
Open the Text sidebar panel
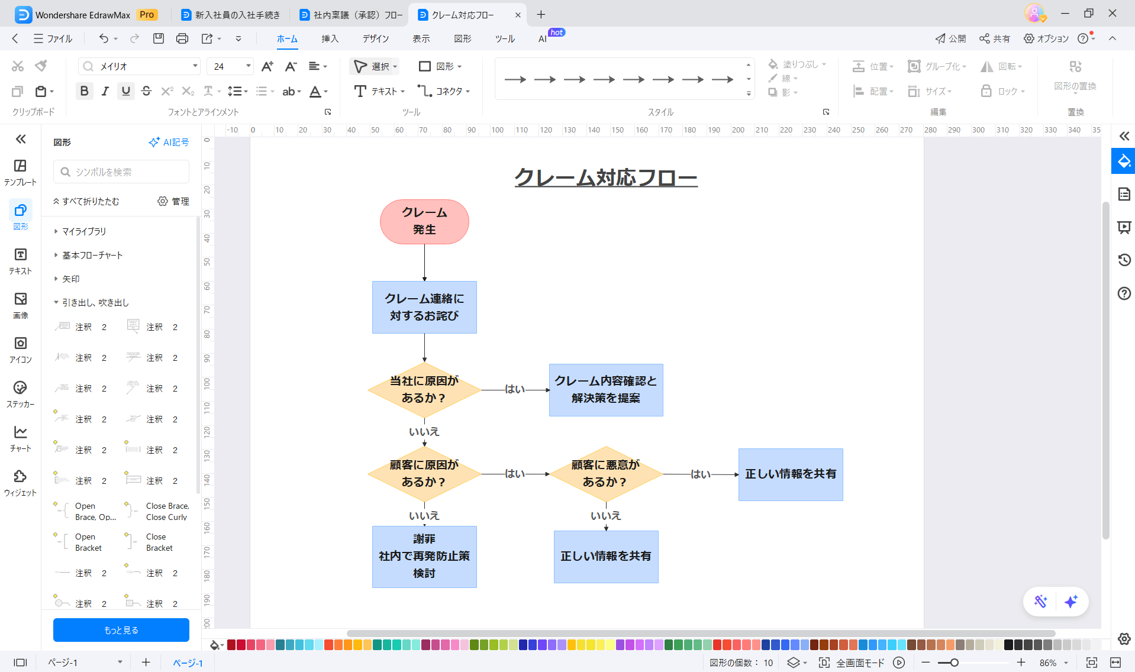(20, 261)
